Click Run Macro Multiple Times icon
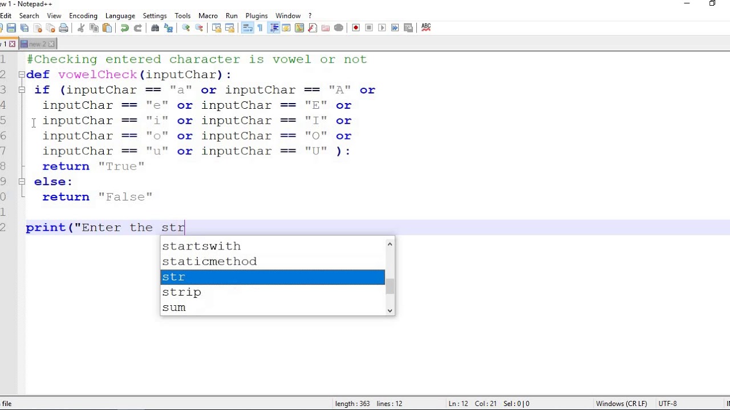Image resolution: width=730 pixels, height=410 pixels. pyautogui.click(x=395, y=28)
